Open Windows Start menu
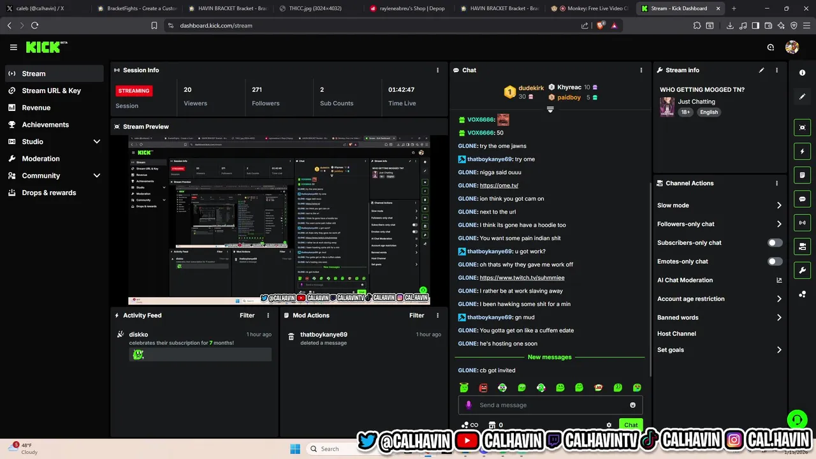 [x=295, y=449]
